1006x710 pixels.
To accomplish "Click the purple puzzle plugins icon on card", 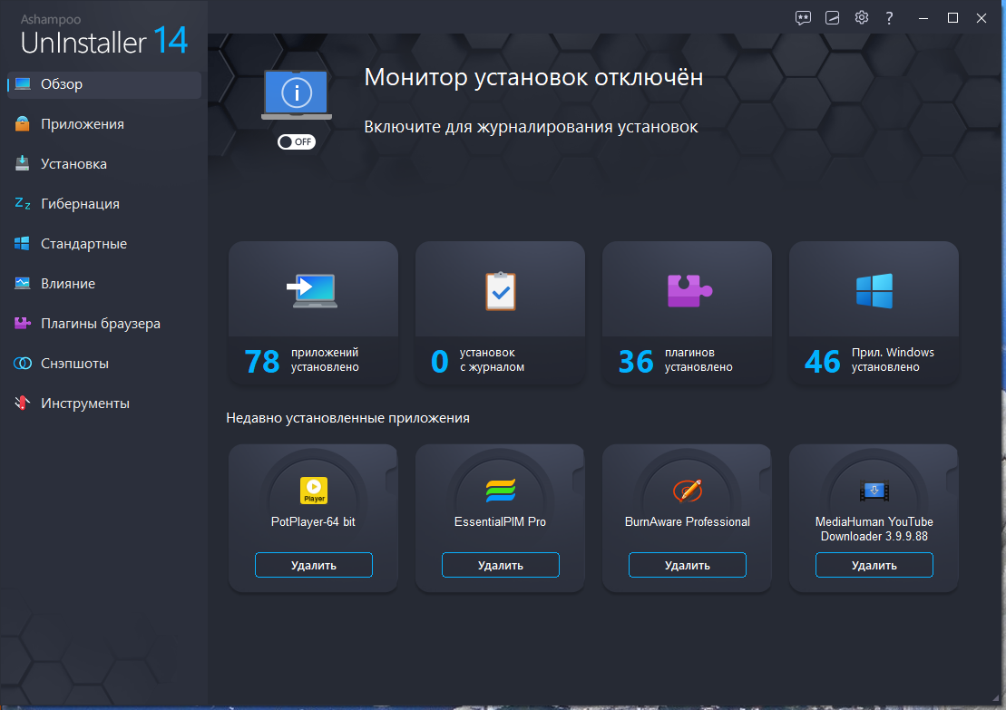I will pos(689,290).
